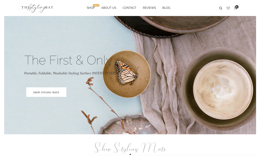Click the Portable, Foldable, Washable subtitle text

coord(71,73)
